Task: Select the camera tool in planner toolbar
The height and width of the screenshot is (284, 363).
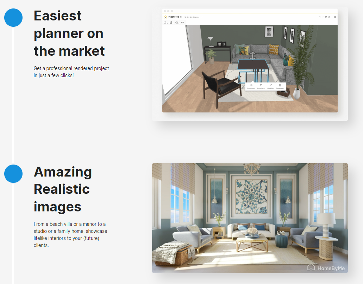Action: coord(177,23)
